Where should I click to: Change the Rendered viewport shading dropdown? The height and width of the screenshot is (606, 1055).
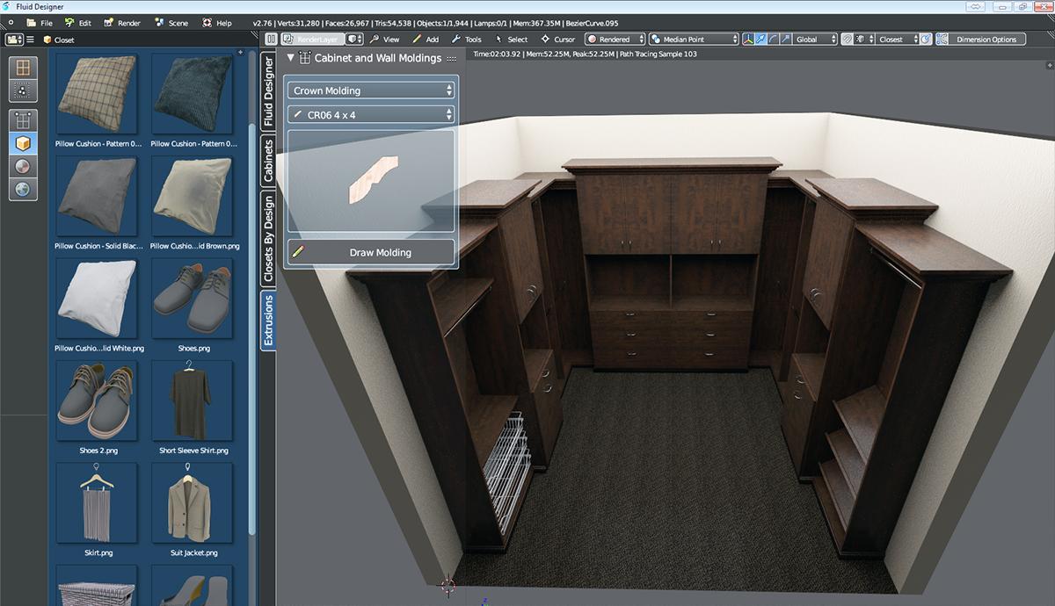coord(615,40)
